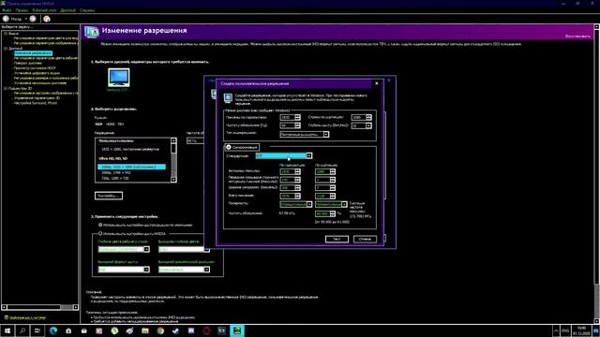Show hidden system tray icons
600x337 pixels.
pos(556,330)
